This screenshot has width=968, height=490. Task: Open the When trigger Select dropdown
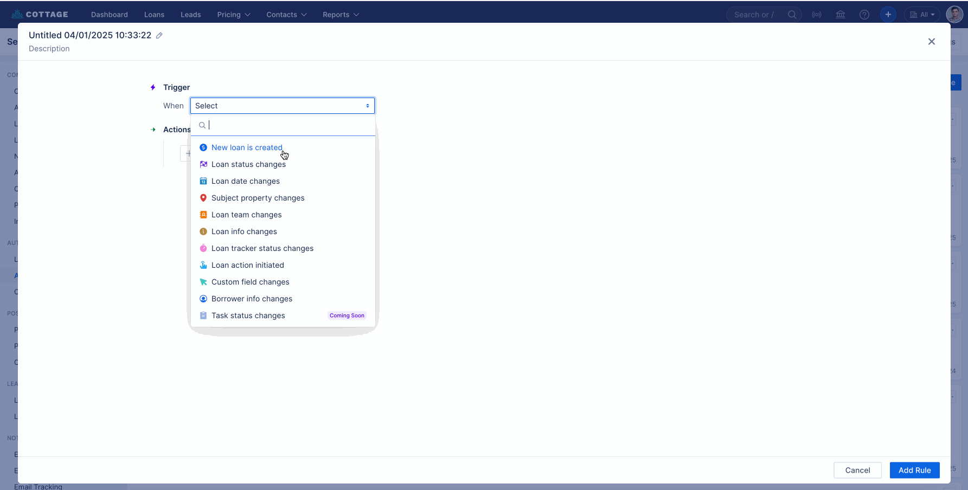tap(283, 106)
